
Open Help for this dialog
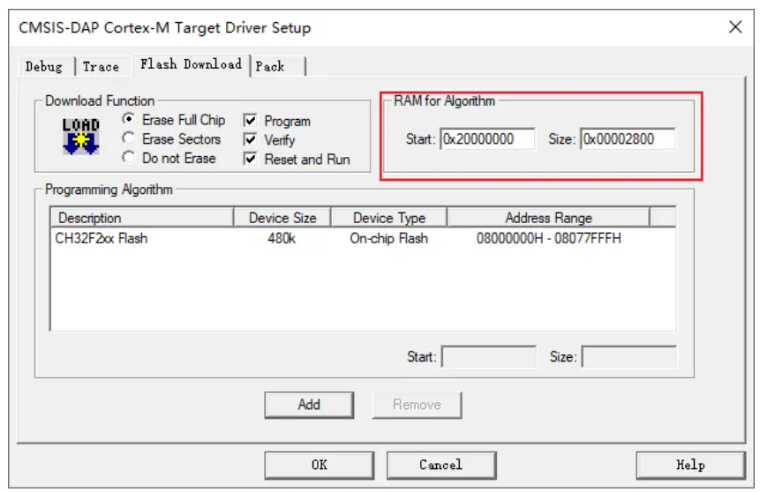(x=690, y=466)
